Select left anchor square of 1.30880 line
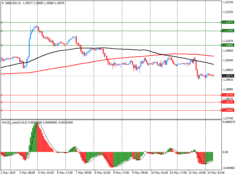Screen dimensions: 235x176 tap(1, 45)
